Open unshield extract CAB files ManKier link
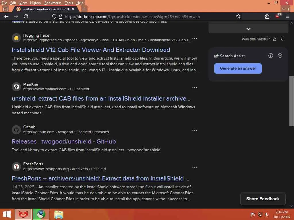 [101, 99]
